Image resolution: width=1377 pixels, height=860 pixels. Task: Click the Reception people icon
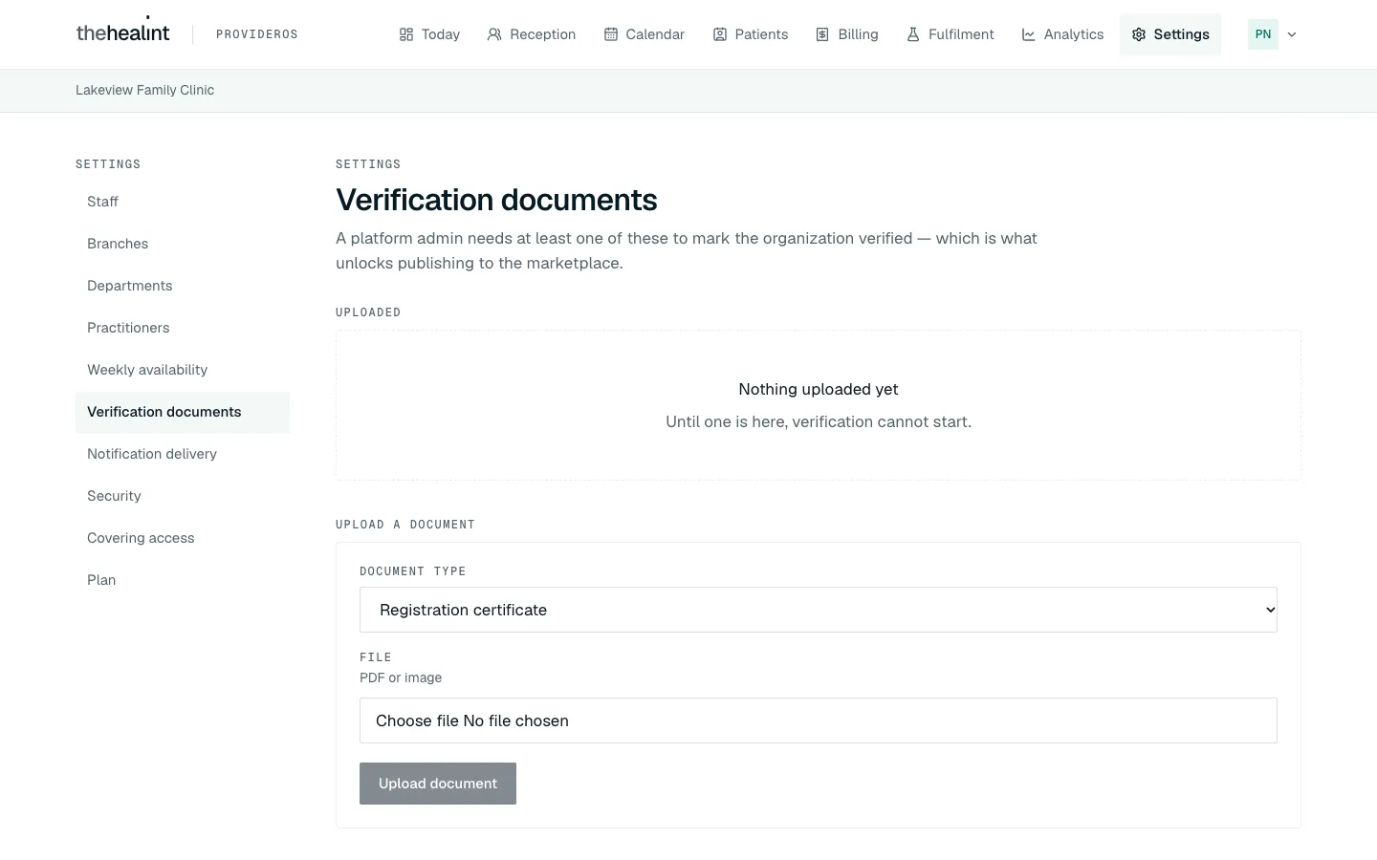coord(494,34)
